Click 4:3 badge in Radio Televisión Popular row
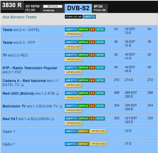This screenshot has width=158, height=153. tap(93, 67)
